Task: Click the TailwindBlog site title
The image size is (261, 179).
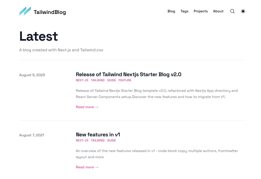Action: tap(50, 12)
